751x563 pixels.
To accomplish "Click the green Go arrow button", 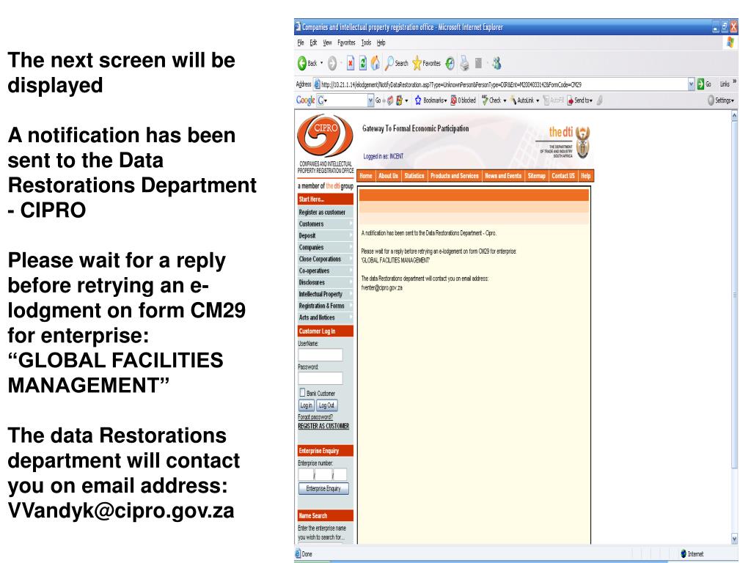I will pos(700,84).
